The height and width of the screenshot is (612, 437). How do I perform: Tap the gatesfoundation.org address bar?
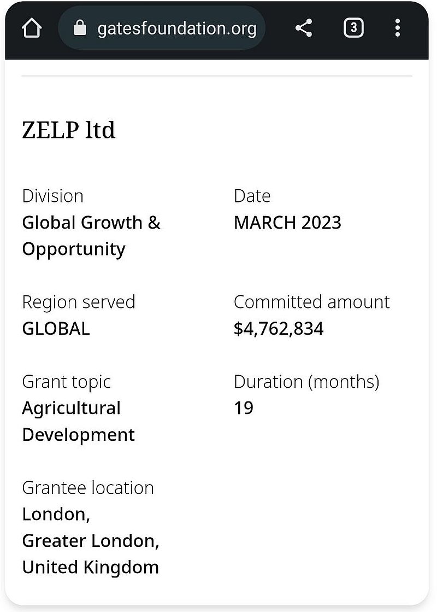[x=176, y=28]
